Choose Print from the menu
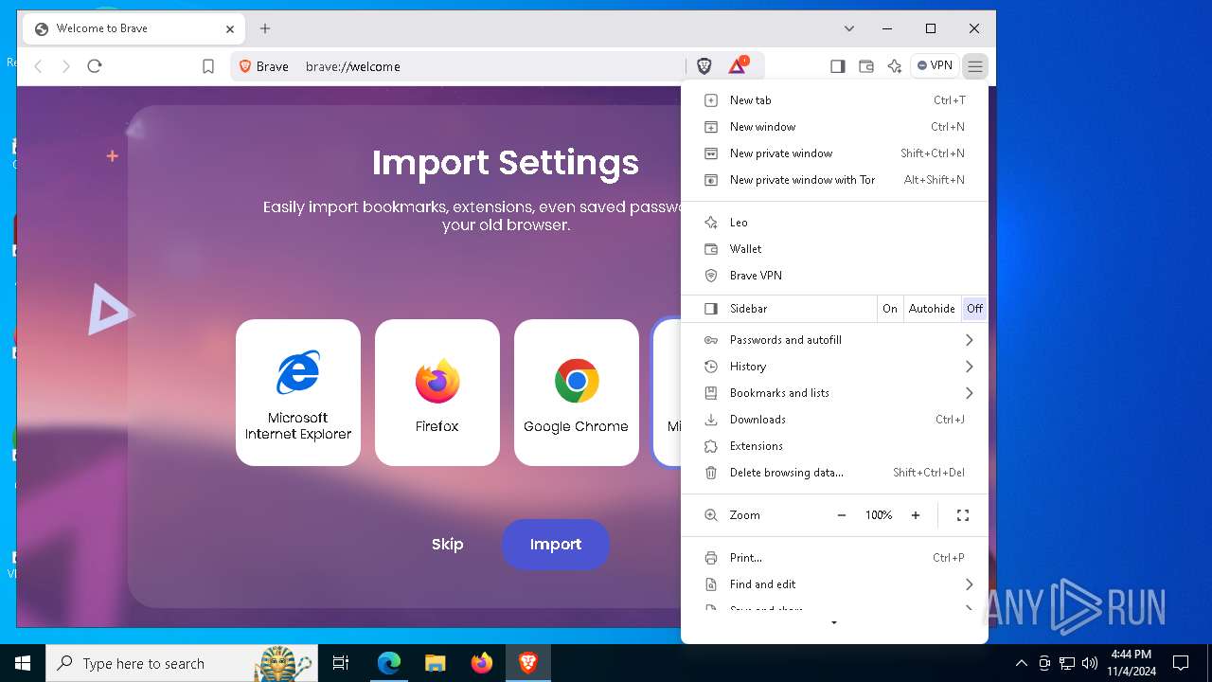1212x682 pixels. [834, 558]
